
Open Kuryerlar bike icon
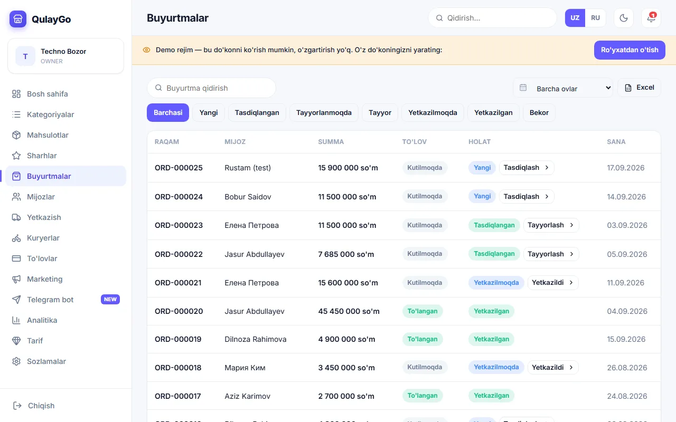click(x=16, y=238)
